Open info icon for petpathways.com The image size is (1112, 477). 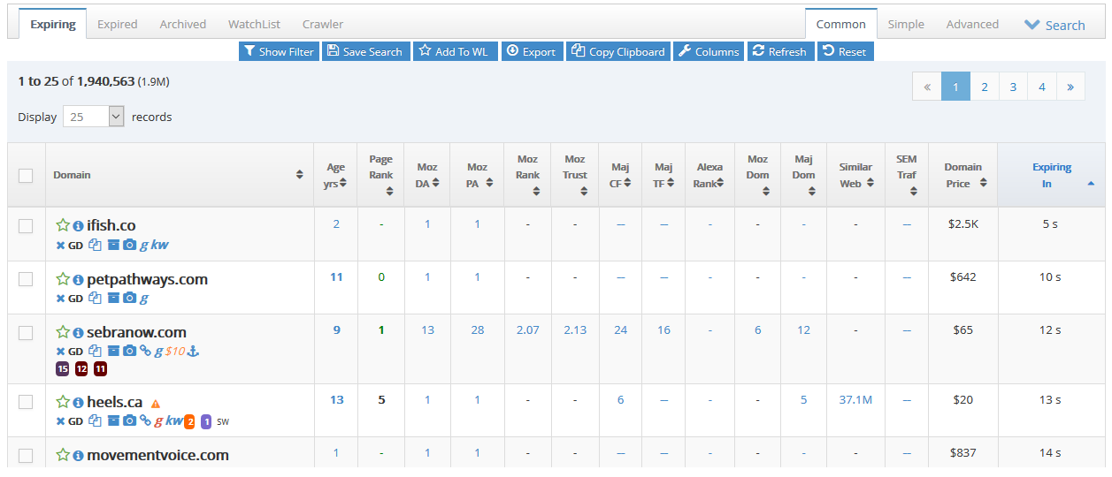(x=78, y=280)
